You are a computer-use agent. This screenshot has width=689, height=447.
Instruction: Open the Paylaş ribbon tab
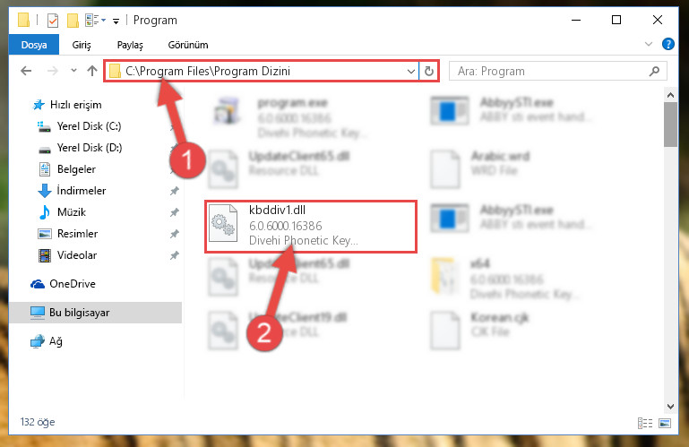click(130, 45)
